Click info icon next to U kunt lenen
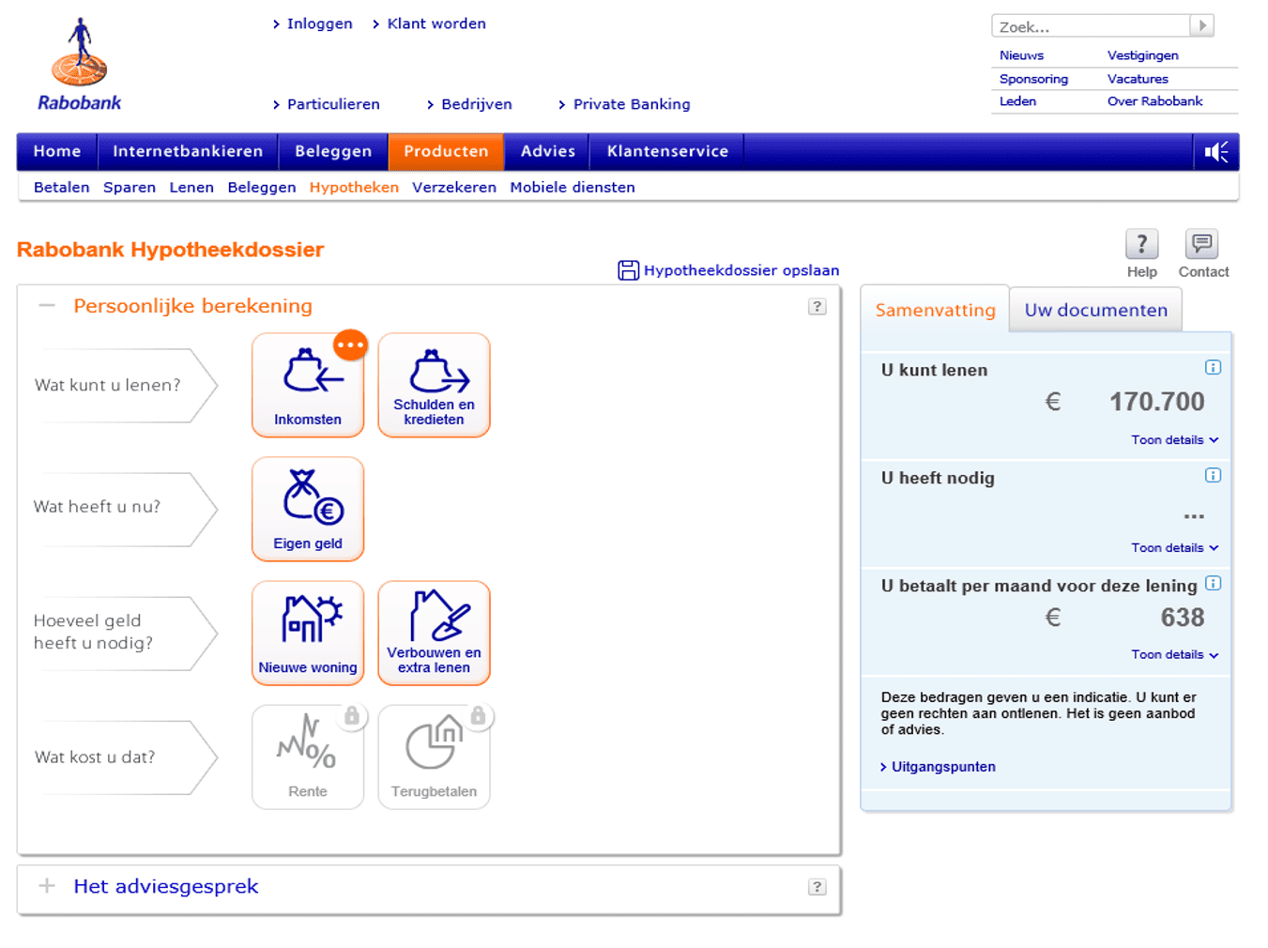 tap(1213, 367)
